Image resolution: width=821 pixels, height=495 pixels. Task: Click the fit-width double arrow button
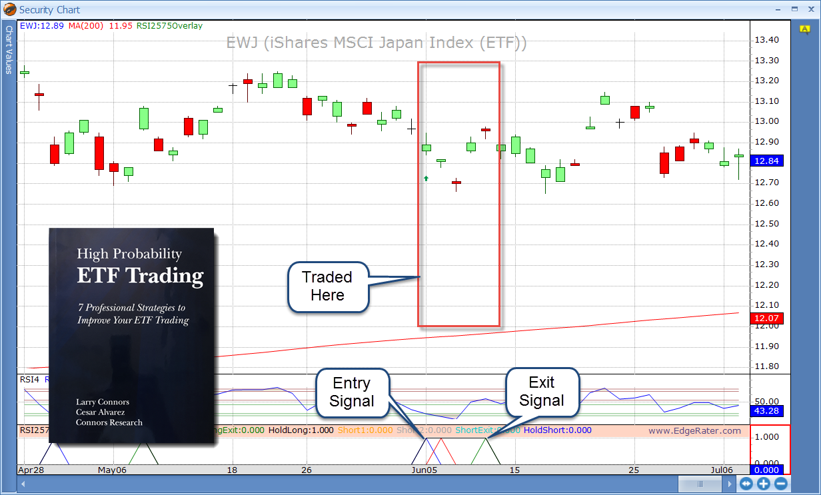point(746,484)
